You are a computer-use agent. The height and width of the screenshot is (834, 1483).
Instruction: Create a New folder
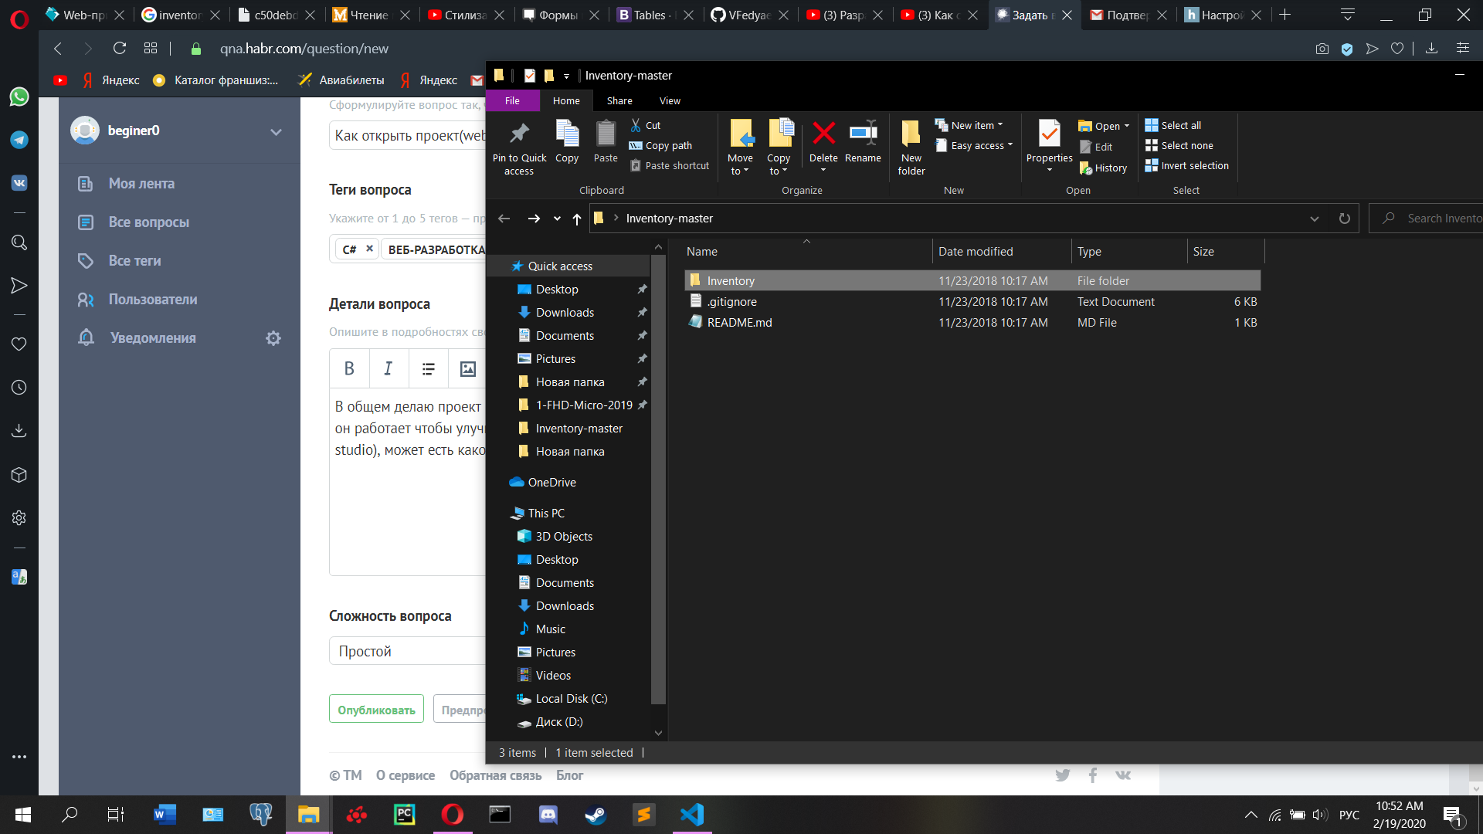pyautogui.click(x=911, y=148)
